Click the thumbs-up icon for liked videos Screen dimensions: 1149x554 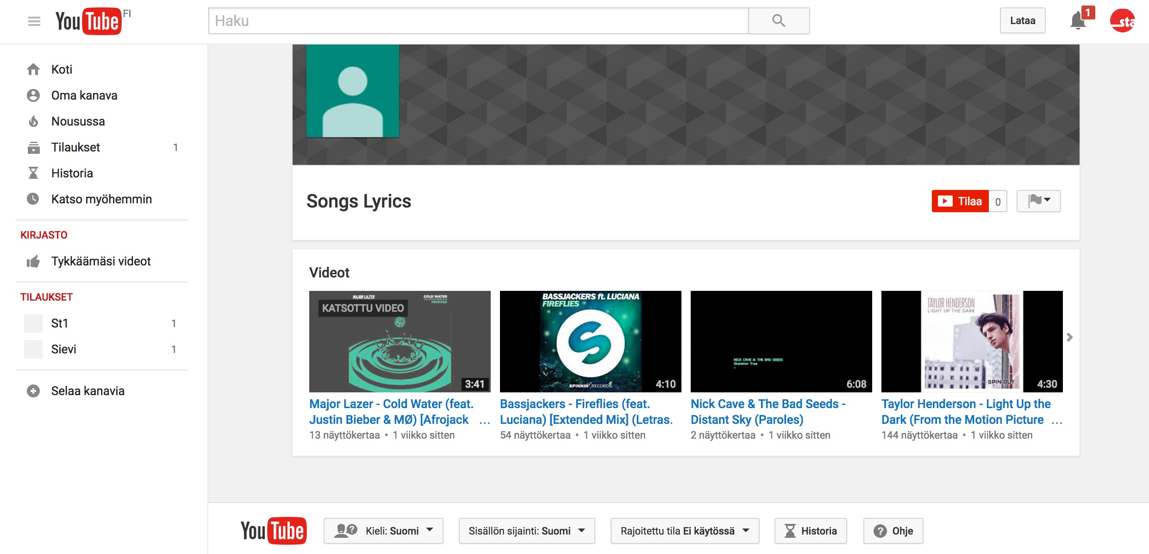tap(33, 261)
